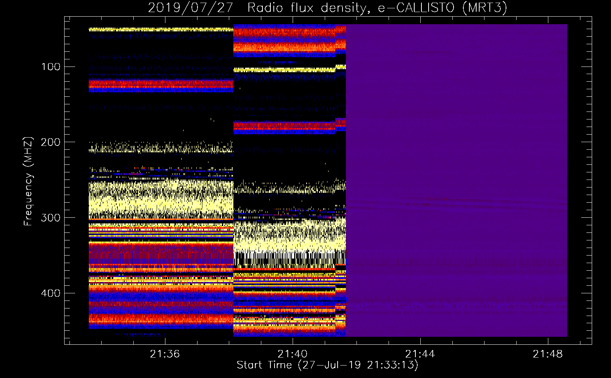Select the 400 frequency tick label

click(x=51, y=294)
